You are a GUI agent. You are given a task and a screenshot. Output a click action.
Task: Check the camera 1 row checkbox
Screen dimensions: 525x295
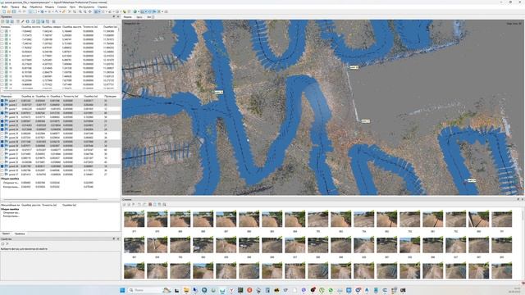click(x=2, y=31)
